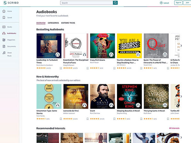Select the Magazines sidebar icon
The width and height of the screenshot is (191, 143).
4,40
